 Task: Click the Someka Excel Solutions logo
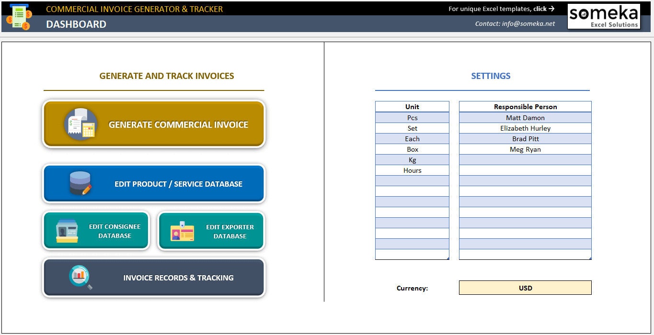[603, 16]
